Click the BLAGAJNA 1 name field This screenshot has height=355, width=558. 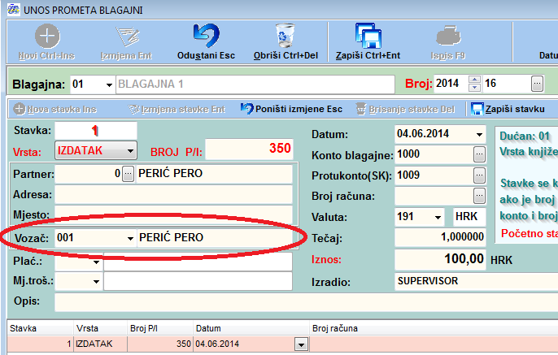point(255,84)
